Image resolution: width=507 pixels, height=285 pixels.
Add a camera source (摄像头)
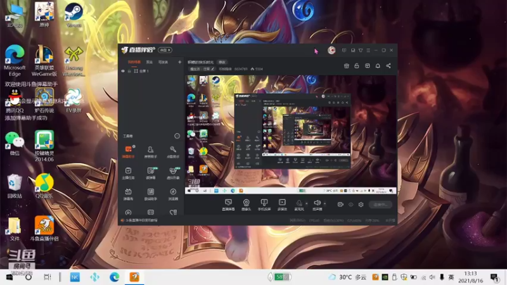click(247, 205)
